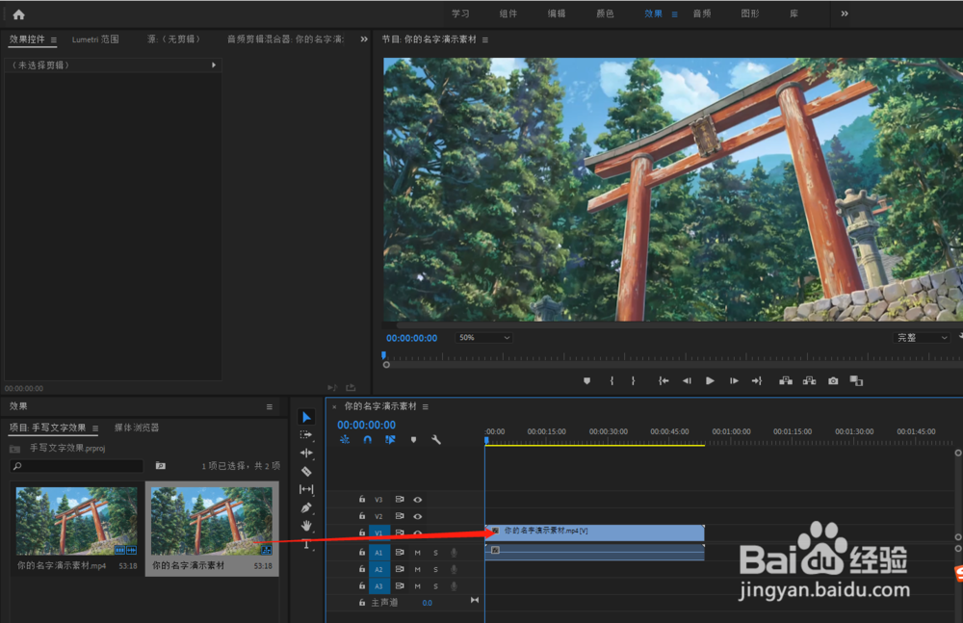Go to In point
This screenshot has width=963, height=623.
pos(664,381)
